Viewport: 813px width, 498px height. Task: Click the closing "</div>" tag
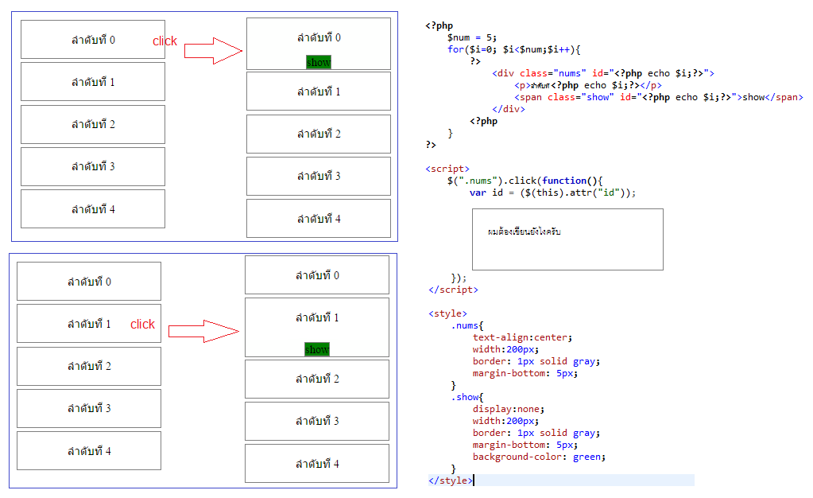click(508, 109)
